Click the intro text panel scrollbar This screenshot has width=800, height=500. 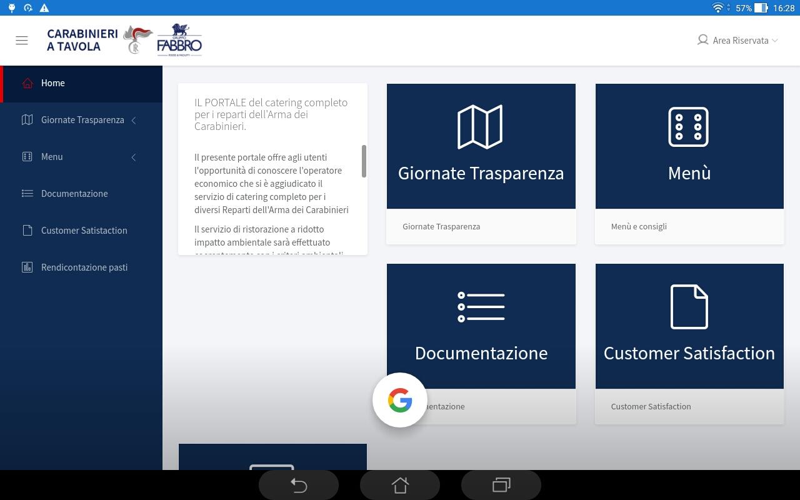[x=364, y=161]
